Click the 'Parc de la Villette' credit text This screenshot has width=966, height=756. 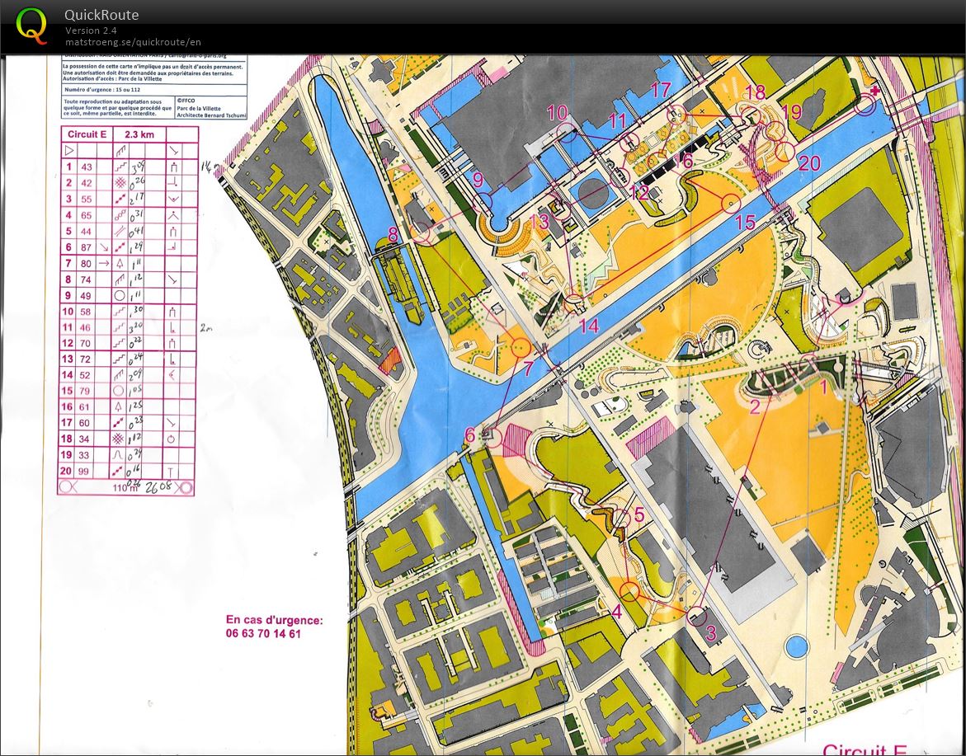coord(204,107)
